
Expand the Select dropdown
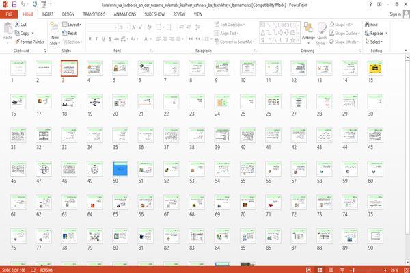click(374, 42)
